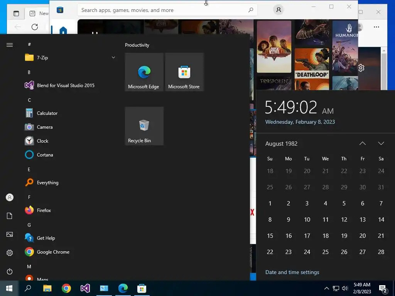This screenshot has height=296, width=395.
Task: Click Edge back arrow in back window
Action: [17, 27]
